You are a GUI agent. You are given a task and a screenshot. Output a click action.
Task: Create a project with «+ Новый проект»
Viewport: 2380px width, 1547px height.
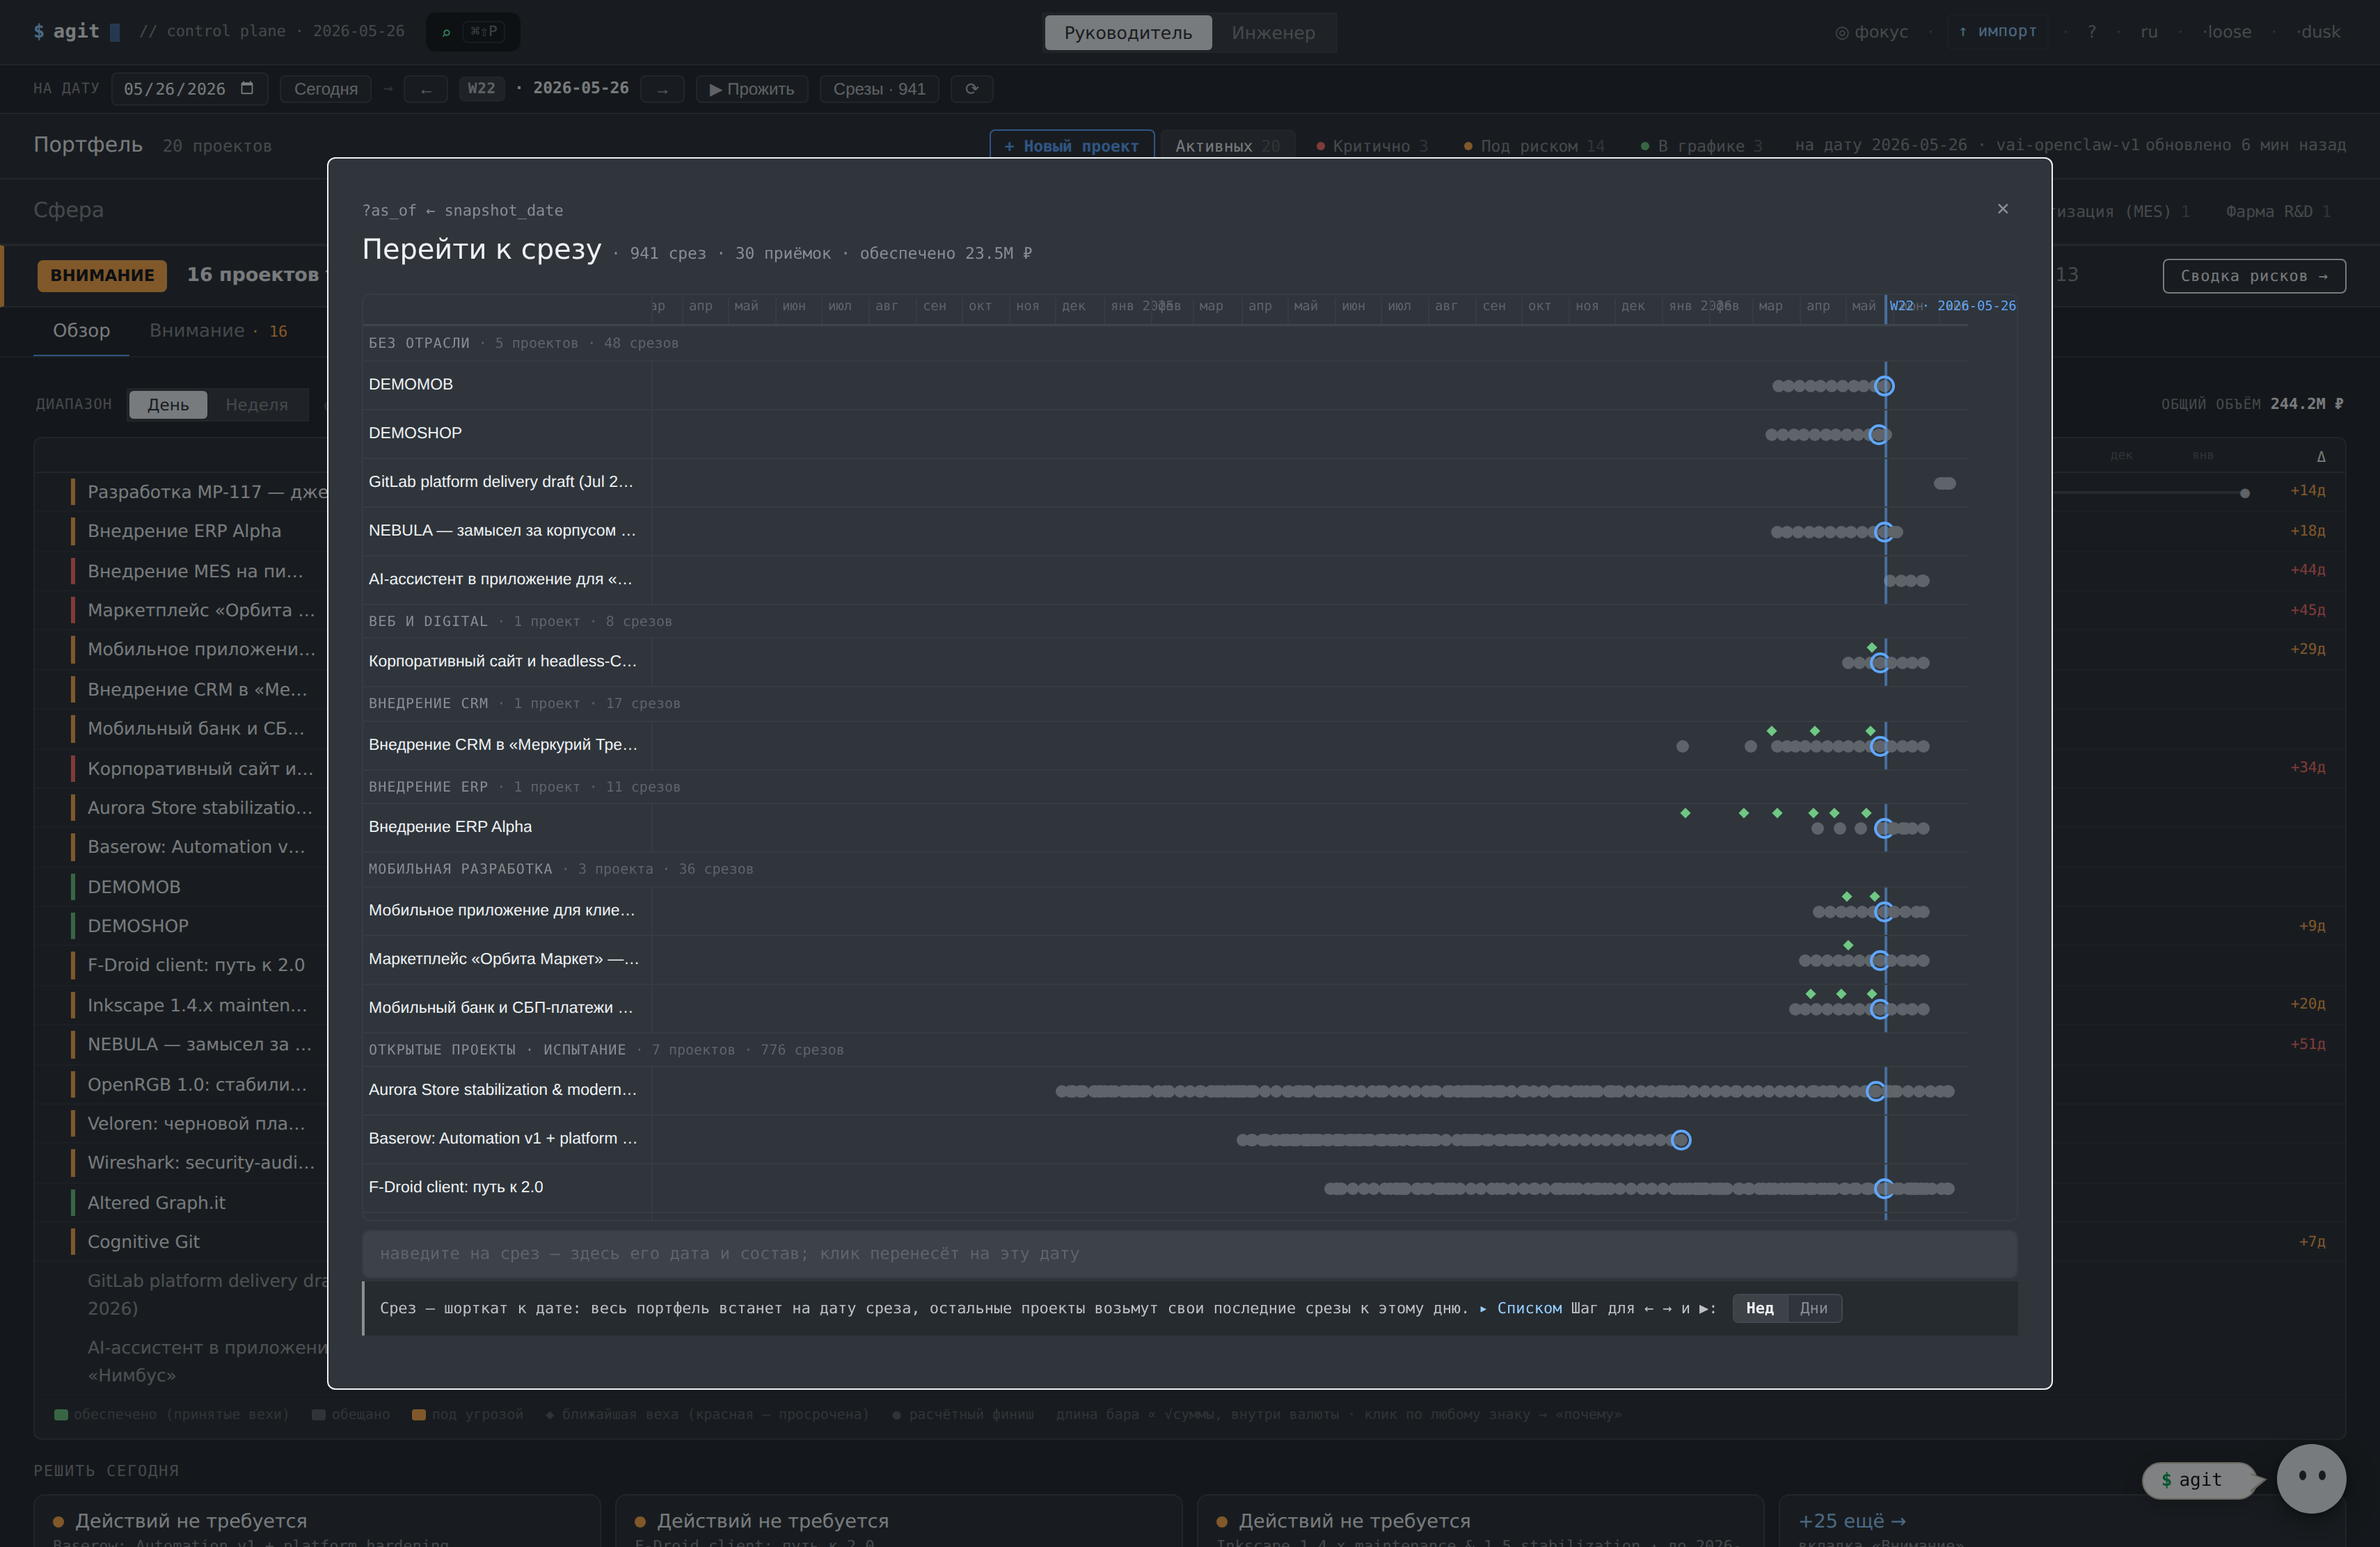coord(1072,146)
